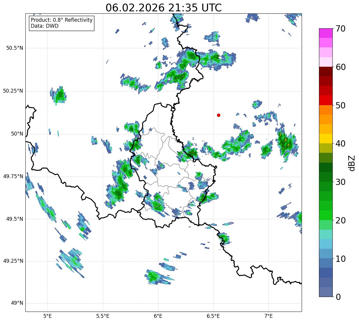Click the 6°E longitude label
The height and width of the screenshot is (322, 359).
coord(158,316)
